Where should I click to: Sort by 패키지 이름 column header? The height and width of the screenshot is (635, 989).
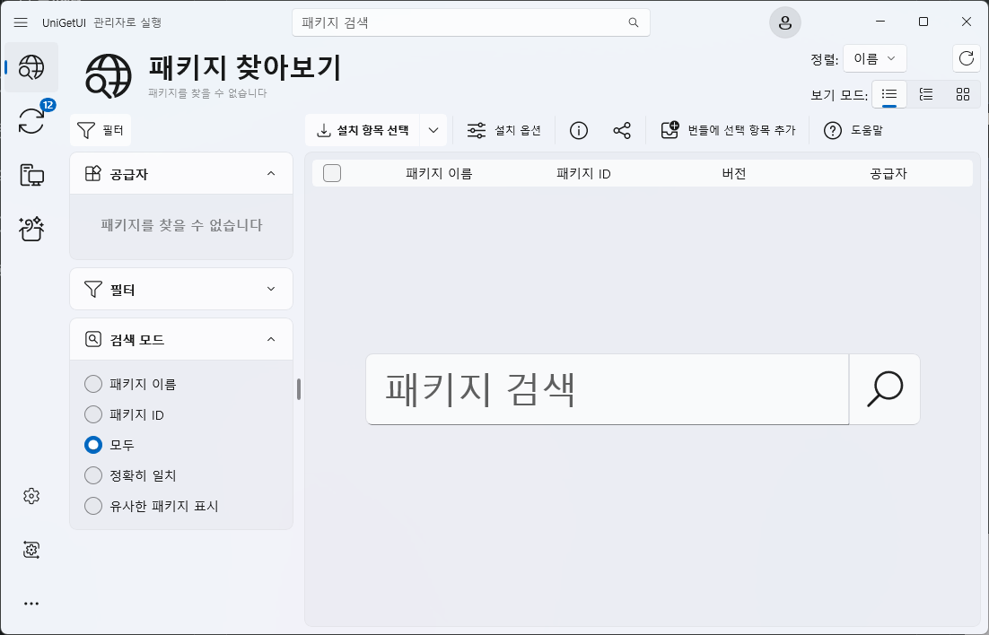tap(439, 173)
